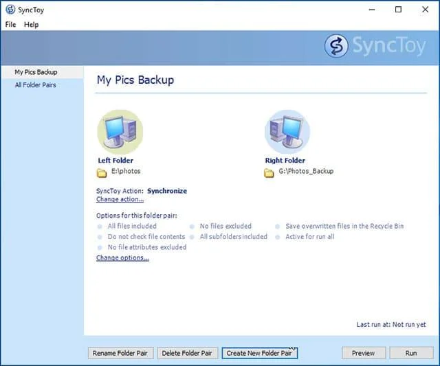Image resolution: width=440 pixels, height=366 pixels.
Task: Click the All files included option
Action: click(132, 226)
